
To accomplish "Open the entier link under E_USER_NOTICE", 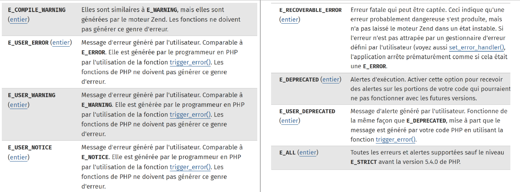I will [19, 157].
